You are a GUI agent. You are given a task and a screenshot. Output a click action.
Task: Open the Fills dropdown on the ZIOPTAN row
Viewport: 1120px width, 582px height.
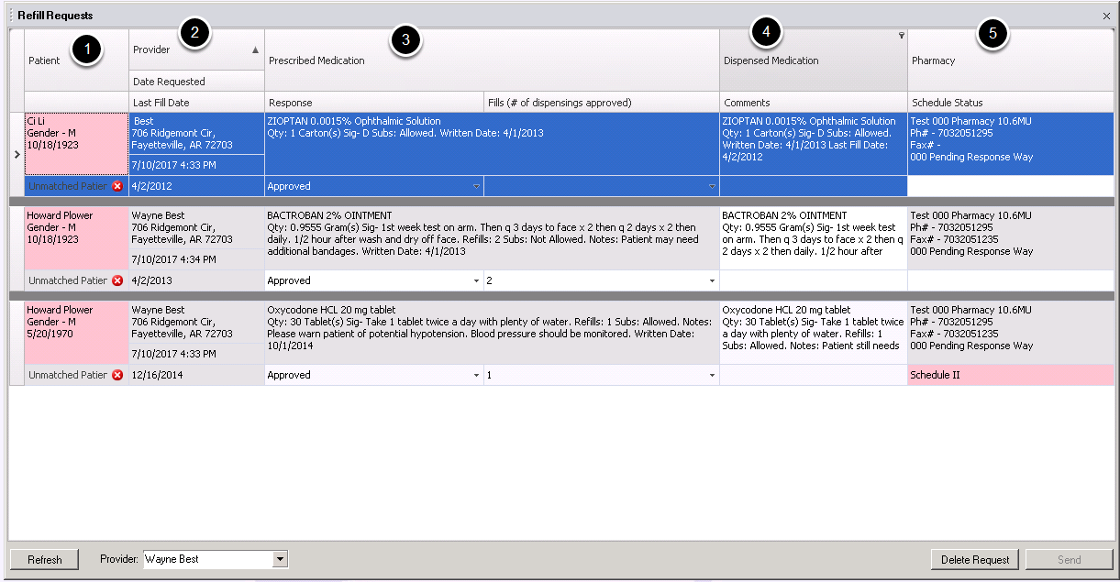click(x=712, y=185)
